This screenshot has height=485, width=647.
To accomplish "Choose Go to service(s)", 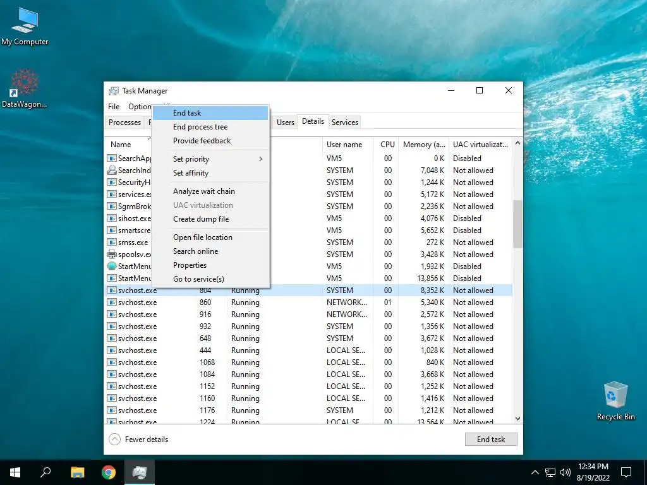I will pos(210,279).
